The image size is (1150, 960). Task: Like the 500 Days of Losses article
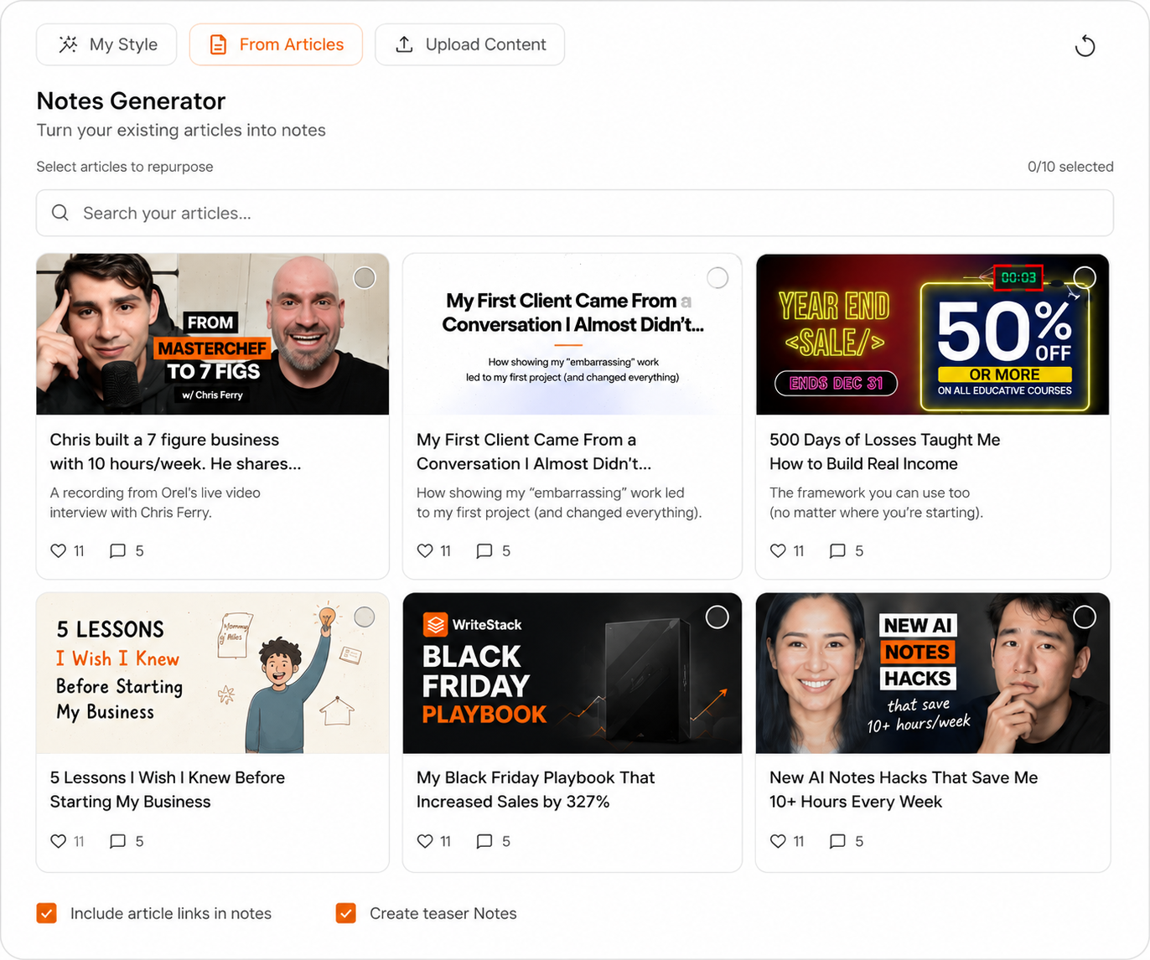[x=778, y=550]
